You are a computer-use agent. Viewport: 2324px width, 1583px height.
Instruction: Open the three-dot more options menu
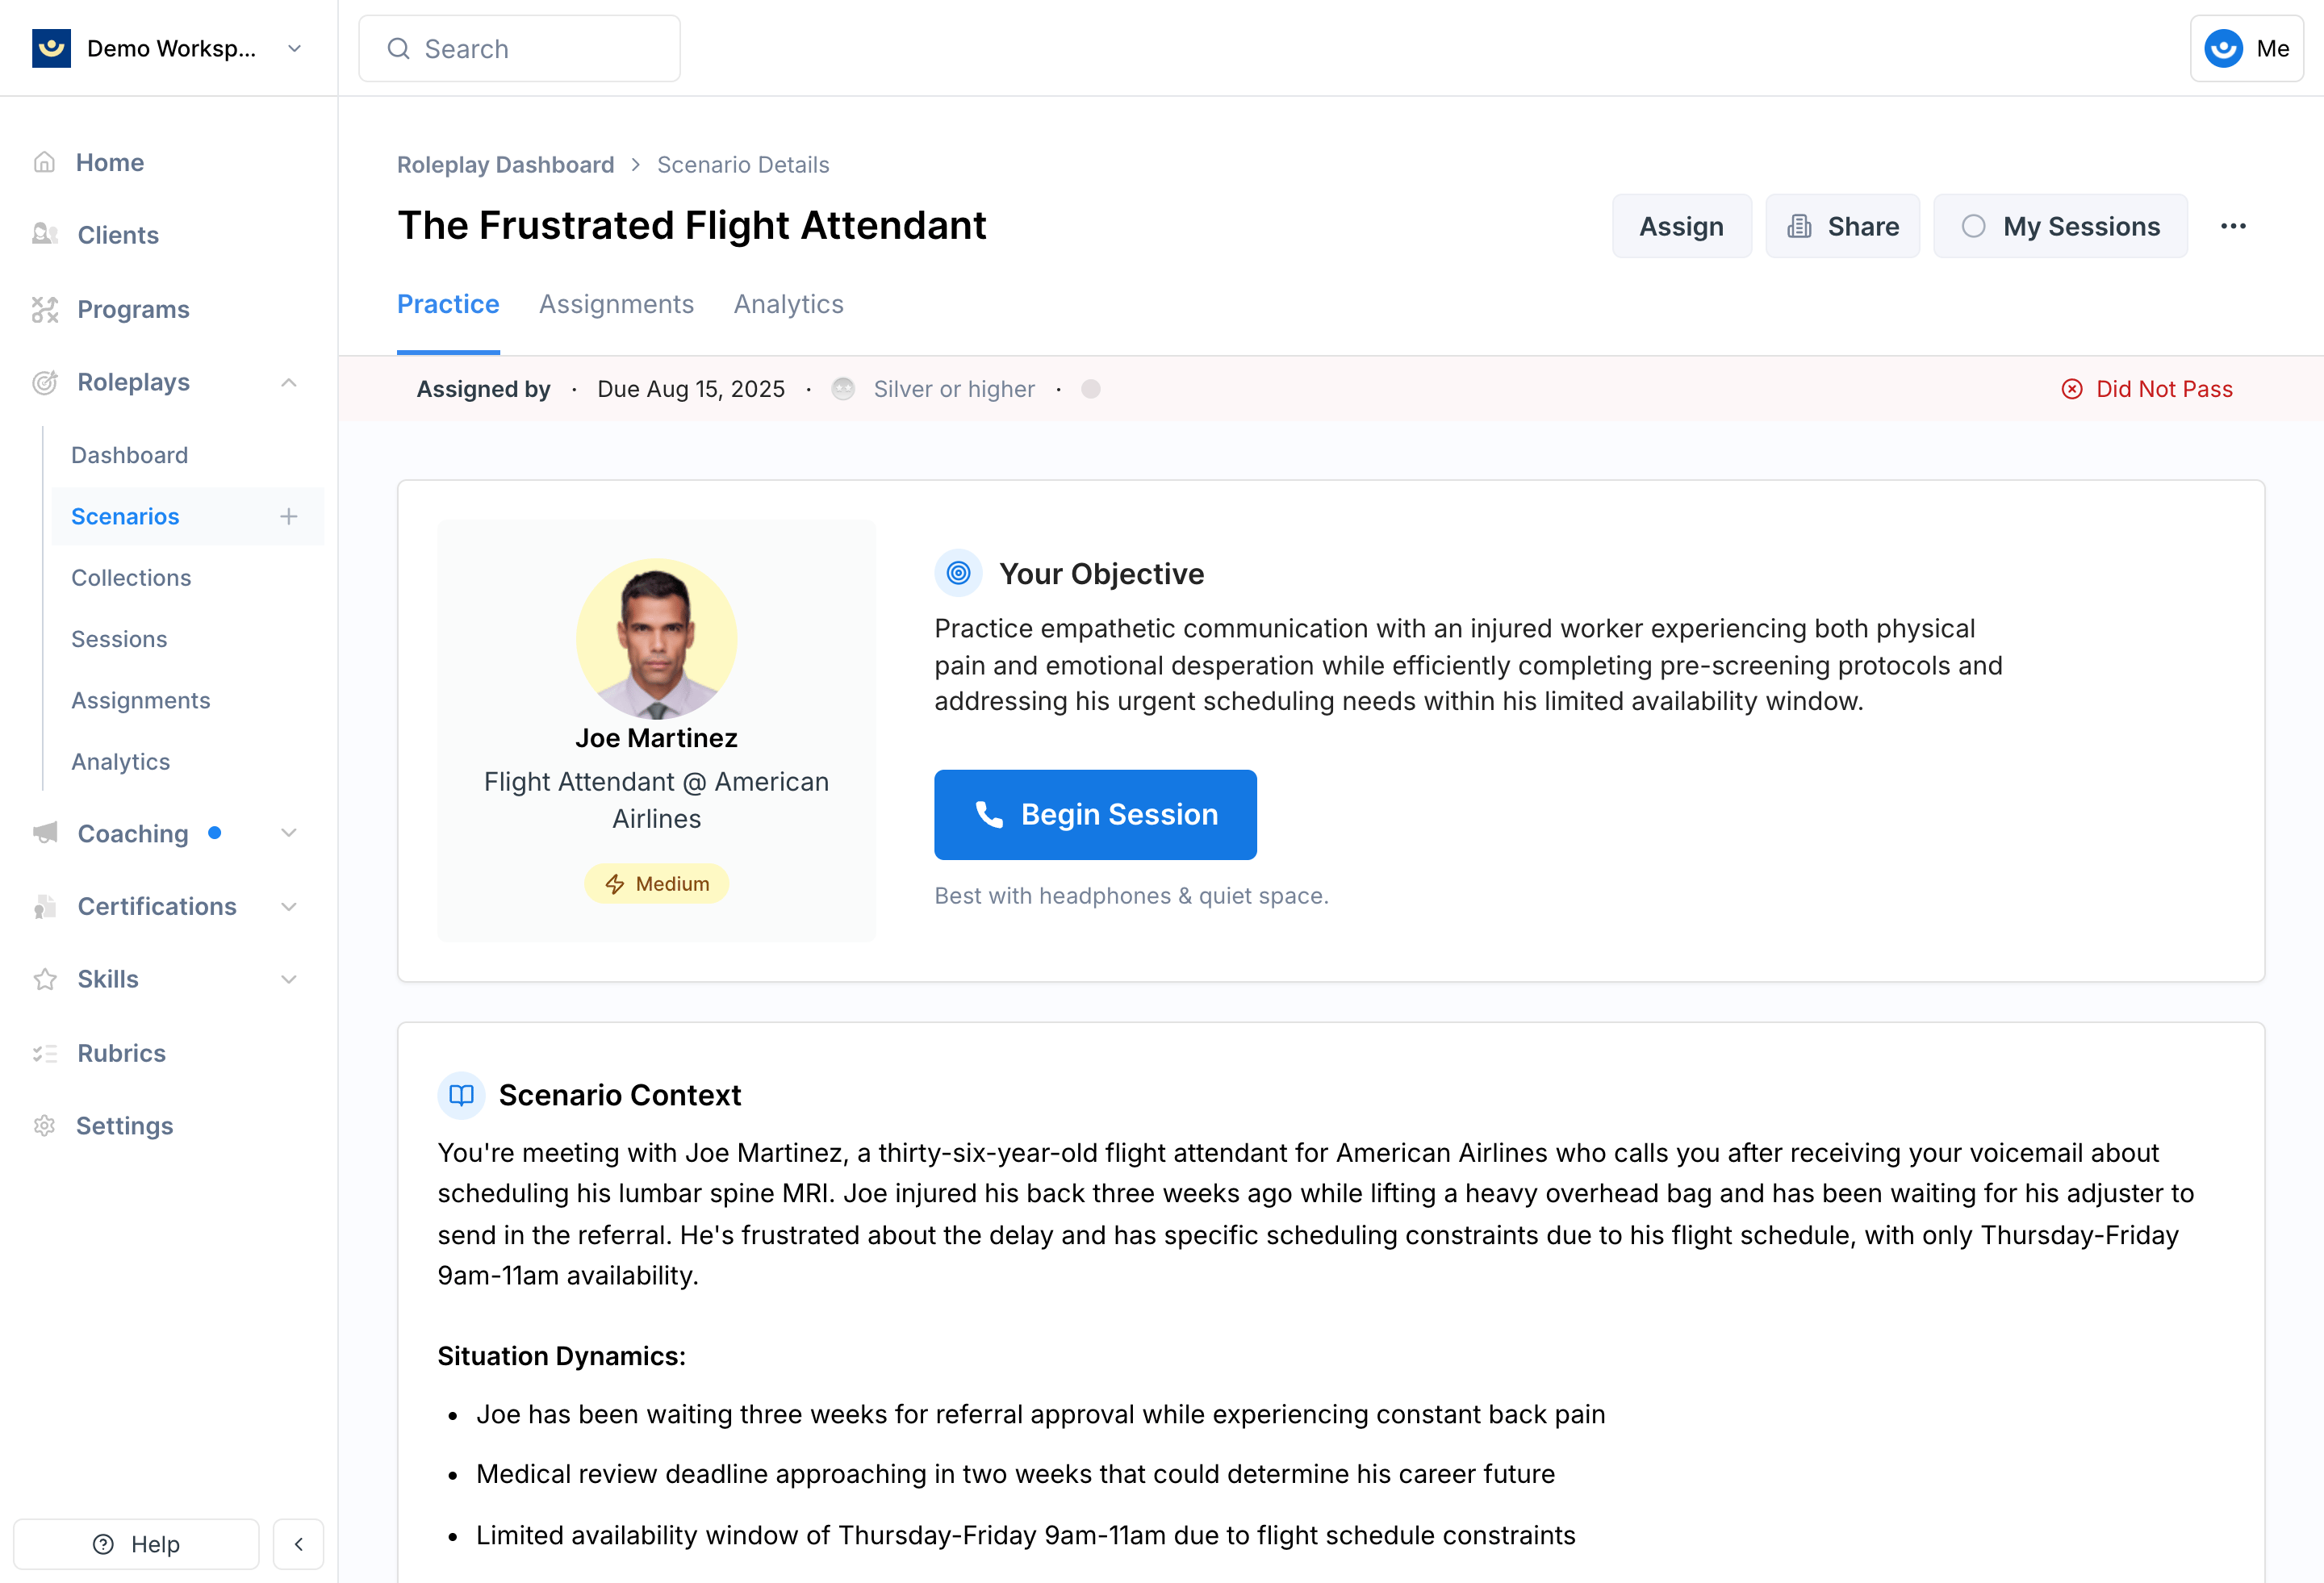tap(2233, 226)
